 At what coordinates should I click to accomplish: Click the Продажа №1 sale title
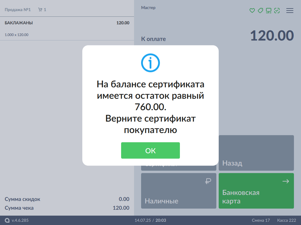pos(18,10)
